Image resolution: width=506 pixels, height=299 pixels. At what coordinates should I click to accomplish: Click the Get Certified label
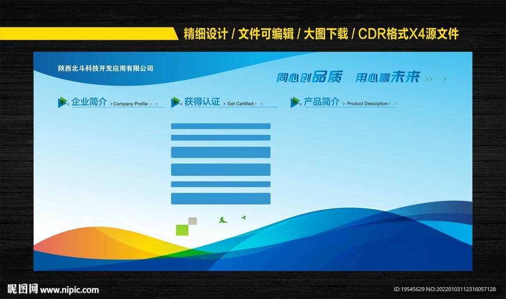[x=241, y=103]
